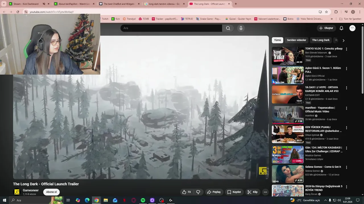Open Chrome media controls icon
The width and height of the screenshot is (364, 204).
(346, 12)
